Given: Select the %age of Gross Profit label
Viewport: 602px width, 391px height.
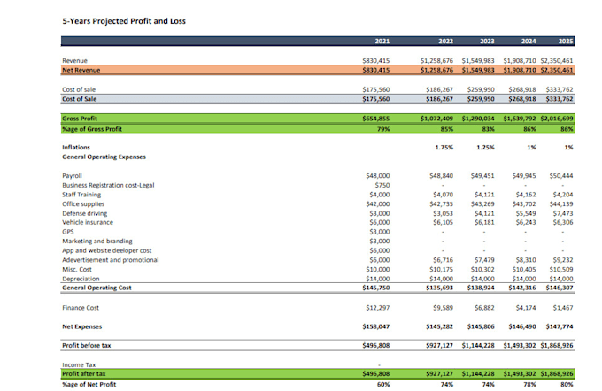Looking at the screenshot, I should 92,129.
